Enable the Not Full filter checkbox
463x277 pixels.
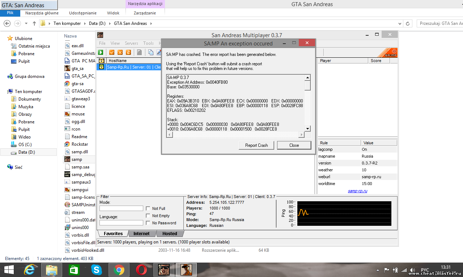click(x=148, y=208)
